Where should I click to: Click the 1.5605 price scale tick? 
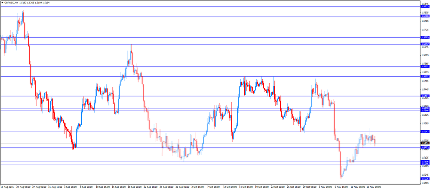click(x=424, y=55)
